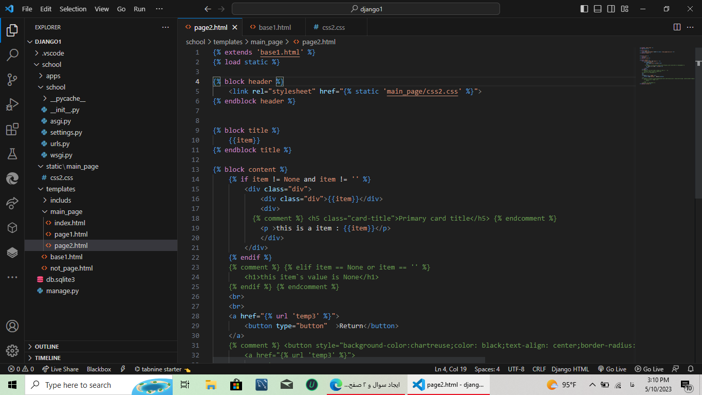Toggle the bottom panel layout button

(598, 9)
